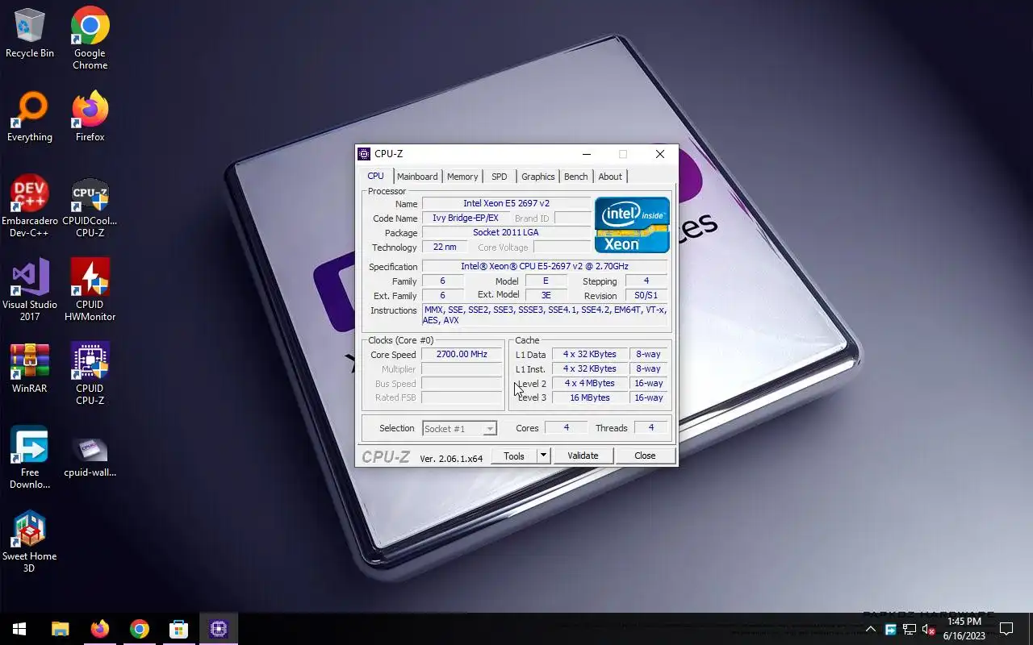Click the Technology 22 nm value
Screen dimensions: 1033x645
tap(445, 248)
